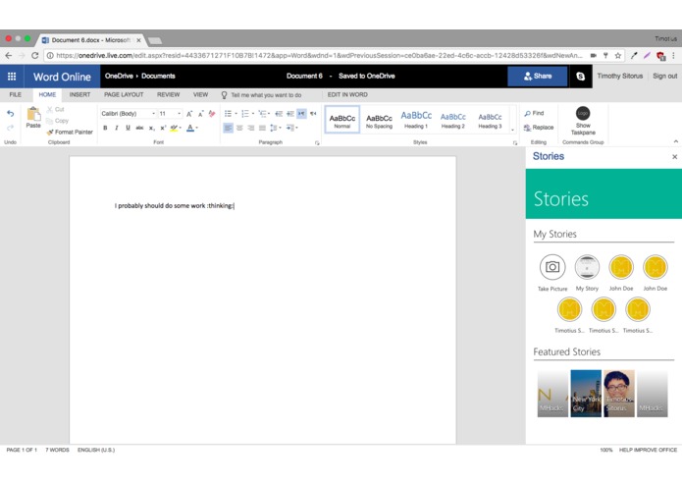Apply the No Spacing style
The height and width of the screenshot is (485, 682).
(x=379, y=120)
